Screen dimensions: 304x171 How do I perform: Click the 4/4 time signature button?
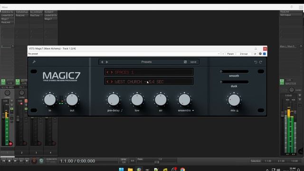133,161
